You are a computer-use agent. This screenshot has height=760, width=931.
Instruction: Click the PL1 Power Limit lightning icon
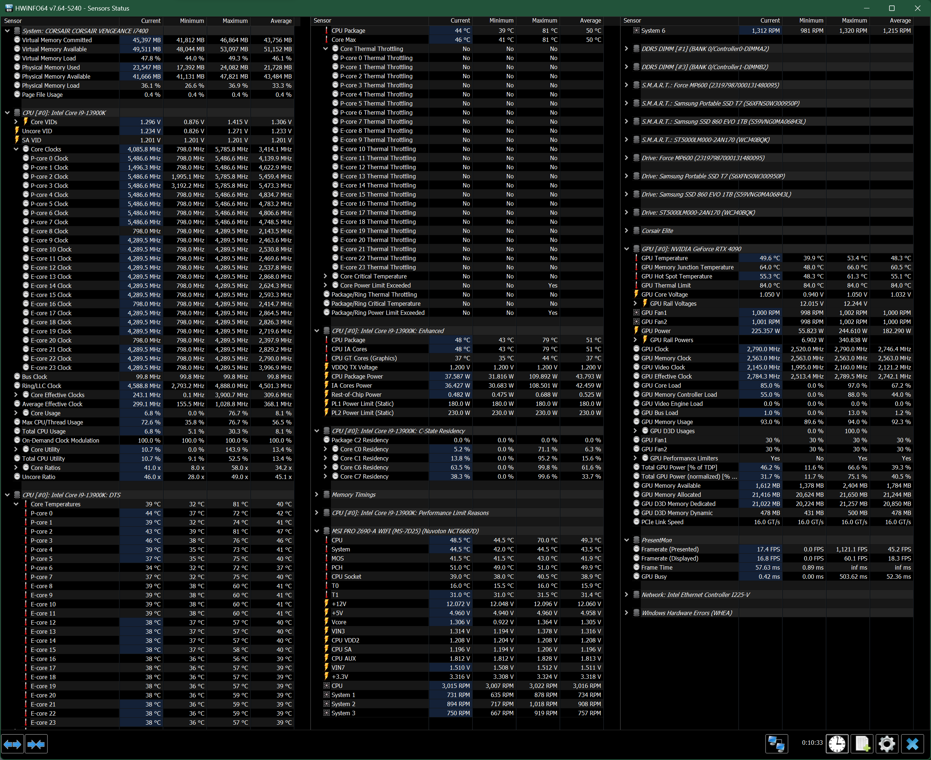coord(326,404)
